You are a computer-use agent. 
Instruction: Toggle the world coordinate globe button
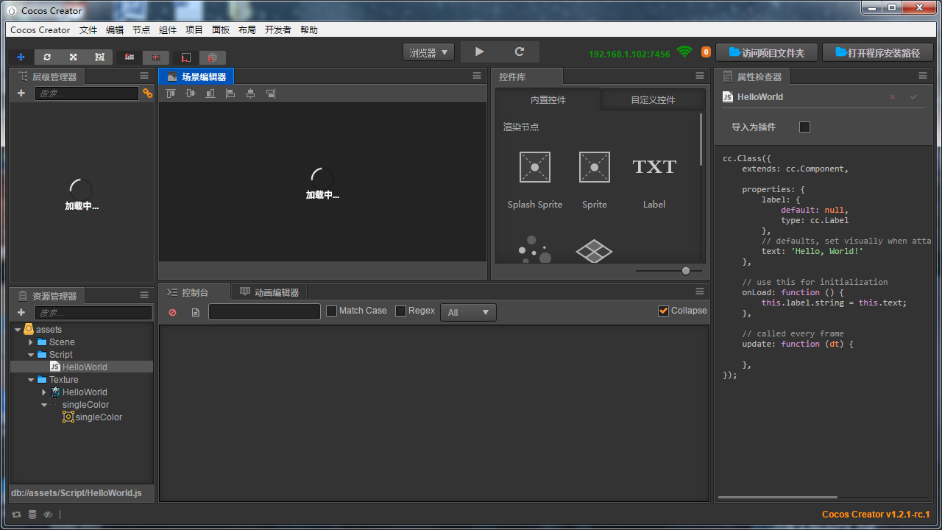213,57
